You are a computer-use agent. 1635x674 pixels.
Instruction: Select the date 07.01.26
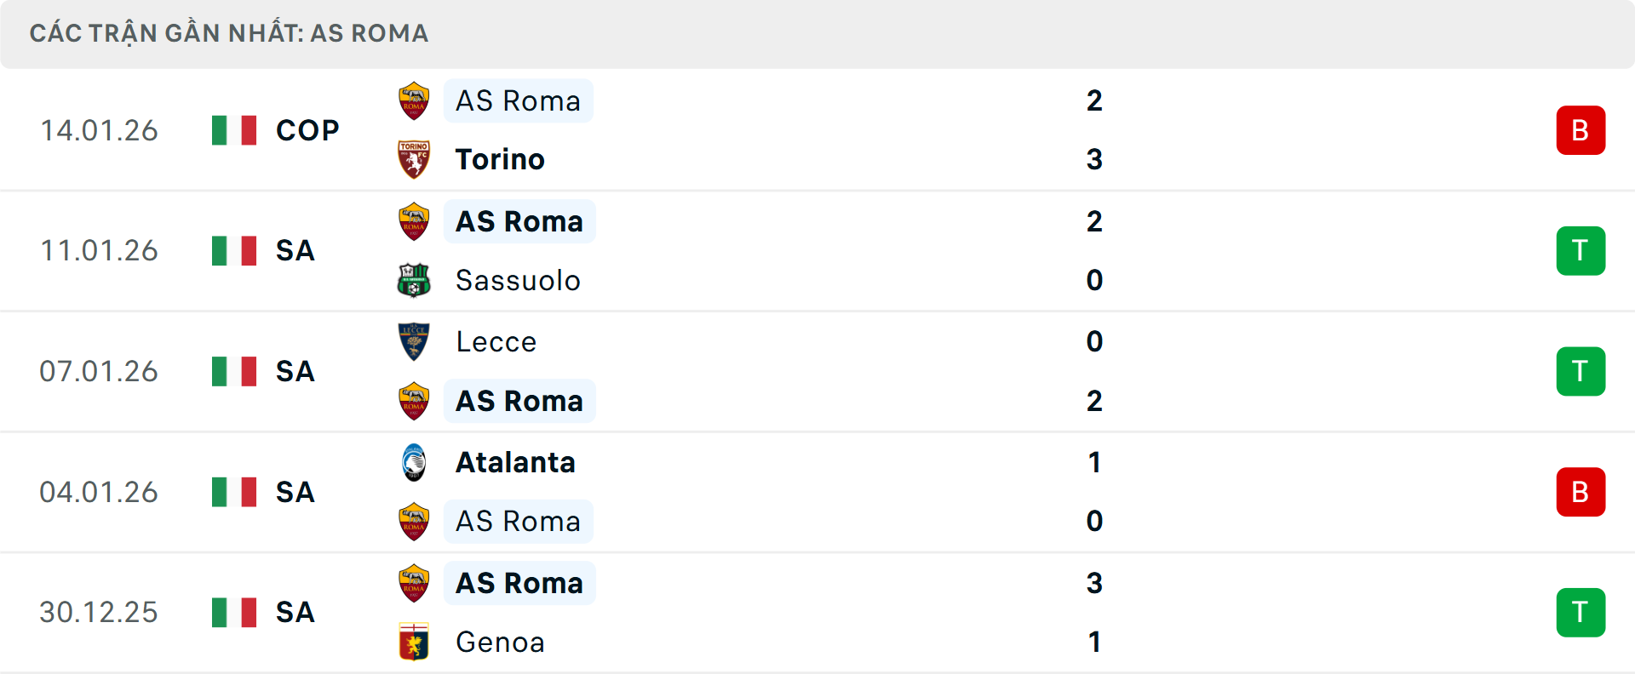click(99, 371)
